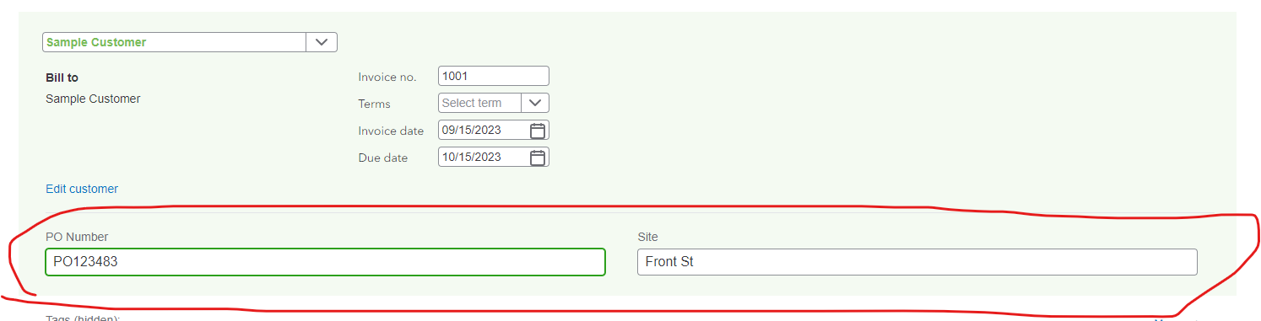This screenshot has height=321, width=1261.
Task: Open the Due date calendar picker
Action: (x=538, y=157)
